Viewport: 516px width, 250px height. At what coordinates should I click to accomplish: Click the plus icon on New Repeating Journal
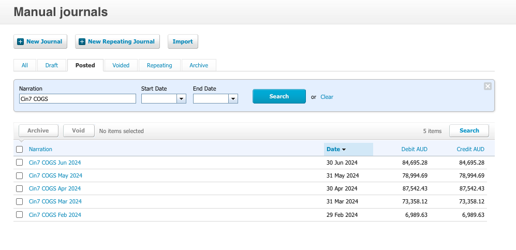82,42
